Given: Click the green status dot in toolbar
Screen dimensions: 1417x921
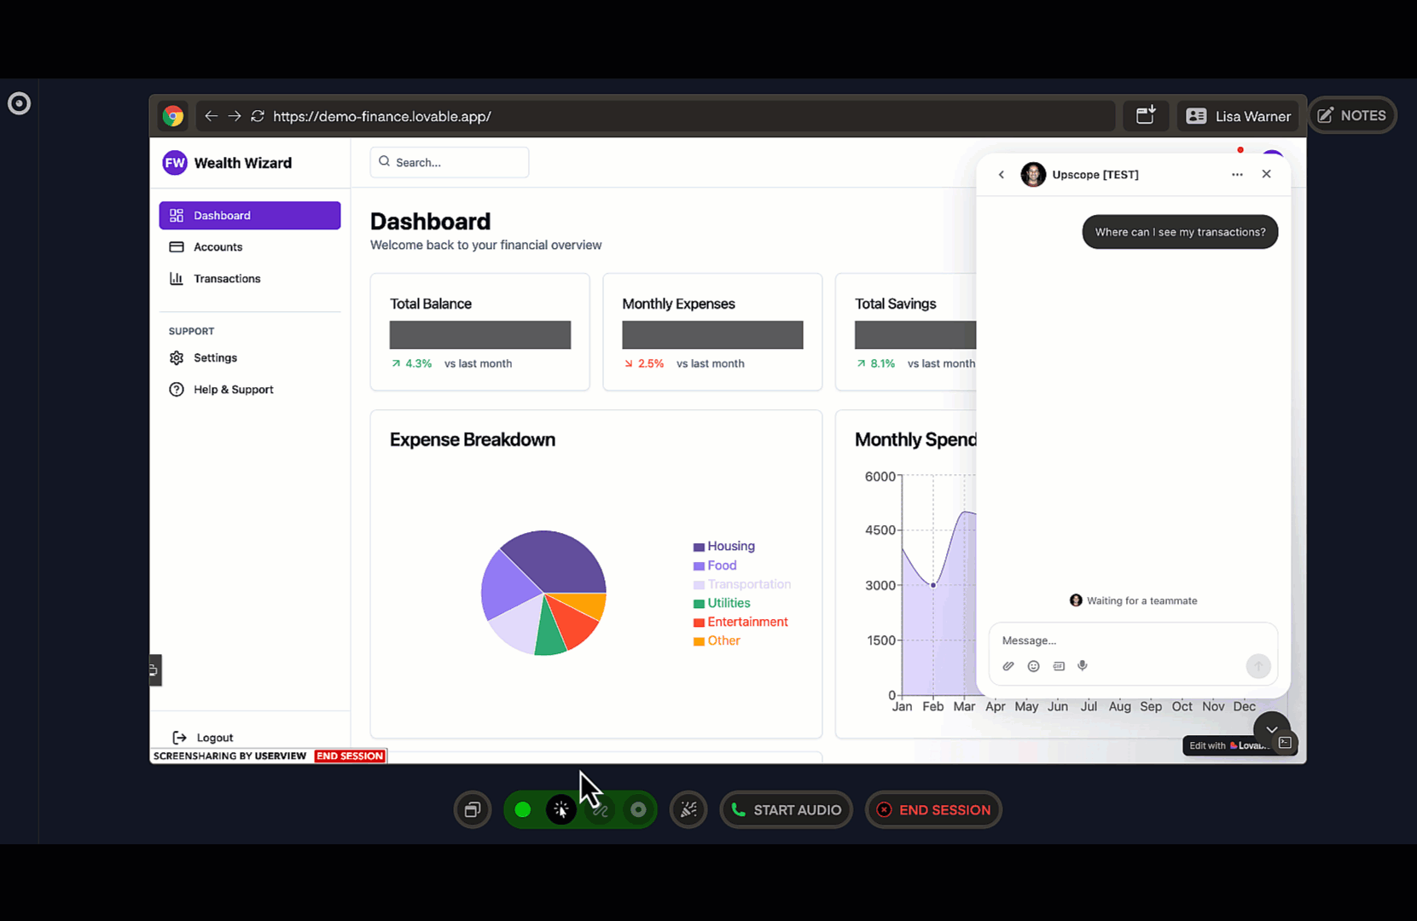Looking at the screenshot, I should (523, 810).
